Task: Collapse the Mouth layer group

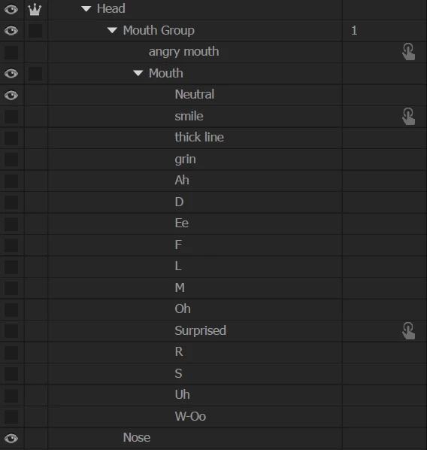Action: click(138, 73)
